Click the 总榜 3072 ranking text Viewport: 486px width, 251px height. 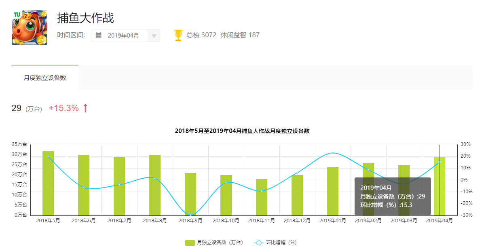[x=201, y=35]
